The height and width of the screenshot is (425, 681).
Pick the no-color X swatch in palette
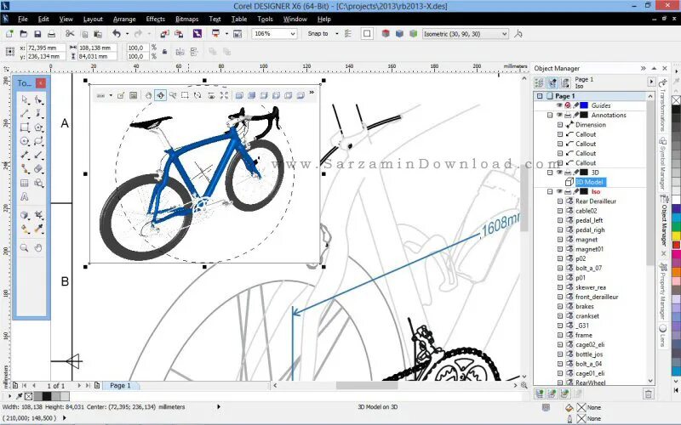pyautogui.click(x=676, y=99)
